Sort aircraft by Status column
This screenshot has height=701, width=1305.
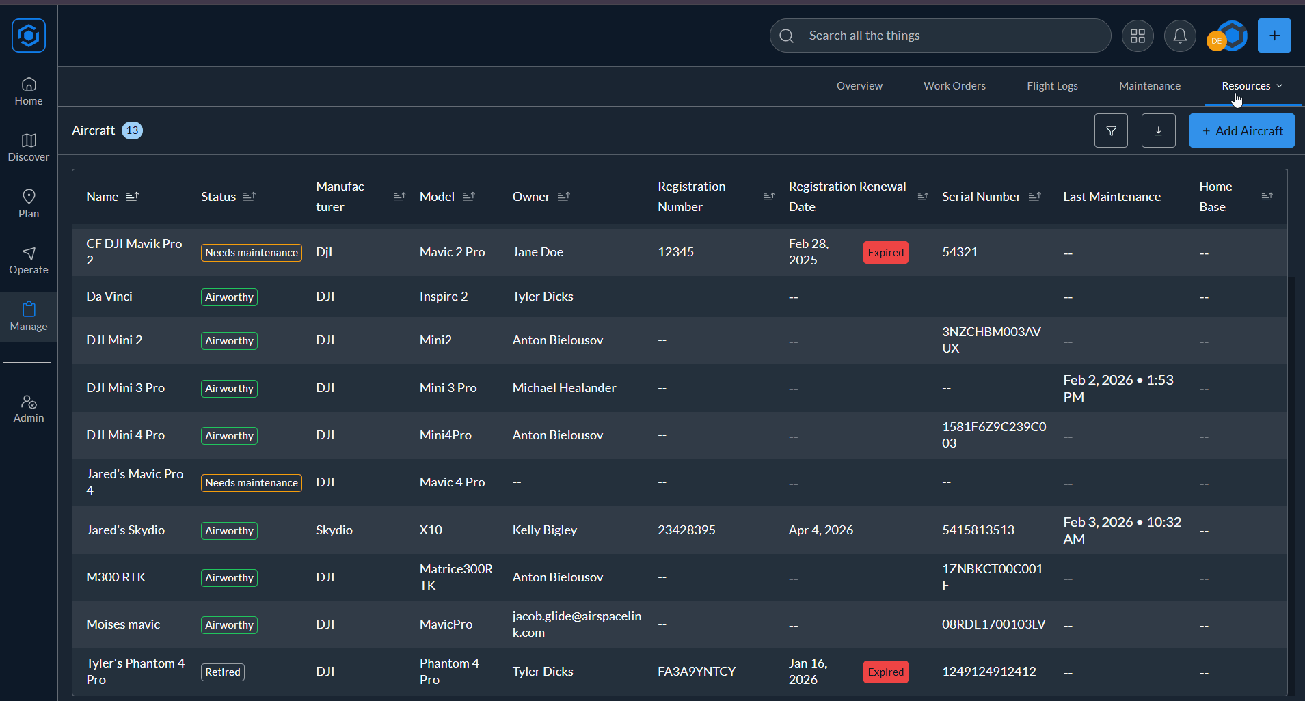(x=250, y=197)
